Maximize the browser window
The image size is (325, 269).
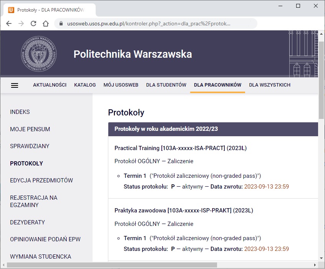pyautogui.click(x=298, y=6)
